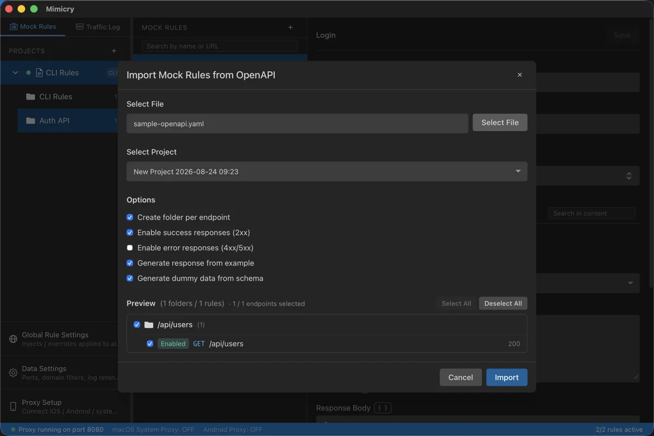Click Android Proxy: OFF status
The image size is (654, 436).
[x=233, y=429]
